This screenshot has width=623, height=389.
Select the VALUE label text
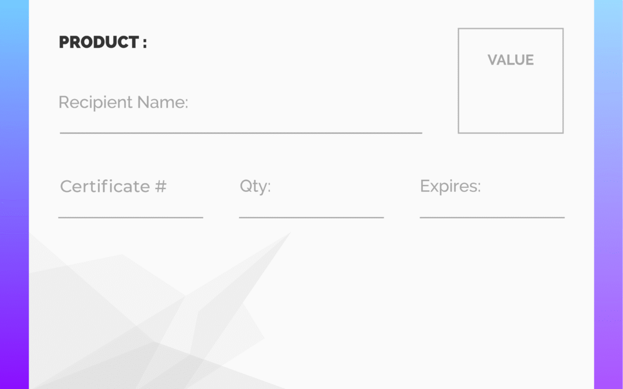(x=511, y=60)
